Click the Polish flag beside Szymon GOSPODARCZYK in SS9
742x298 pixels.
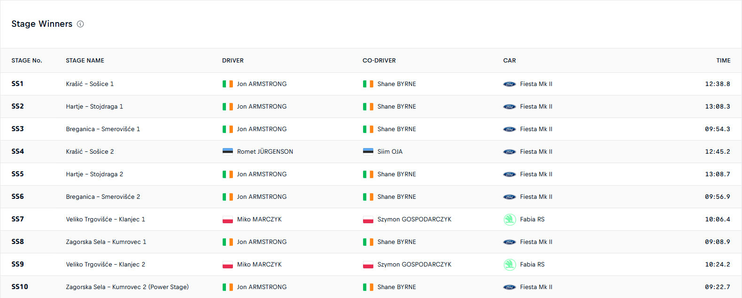pos(368,265)
